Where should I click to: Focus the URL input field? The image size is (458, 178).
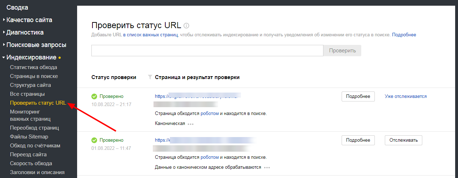[x=207, y=51]
